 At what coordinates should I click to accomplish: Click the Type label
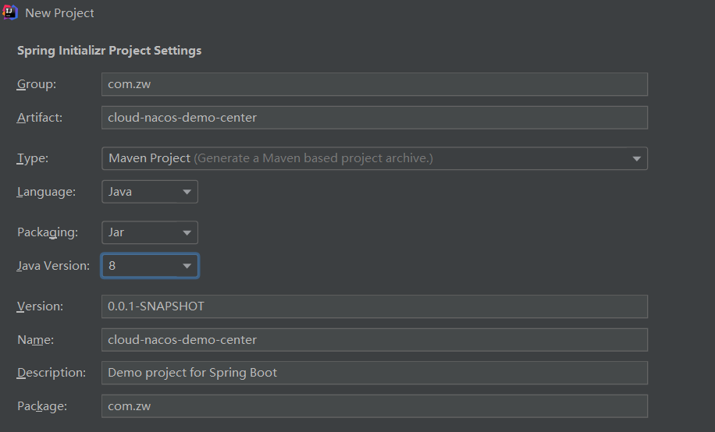point(32,158)
